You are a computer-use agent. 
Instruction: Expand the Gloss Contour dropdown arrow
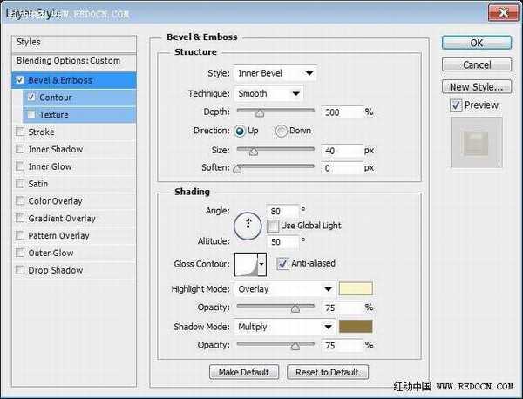coord(261,264)
